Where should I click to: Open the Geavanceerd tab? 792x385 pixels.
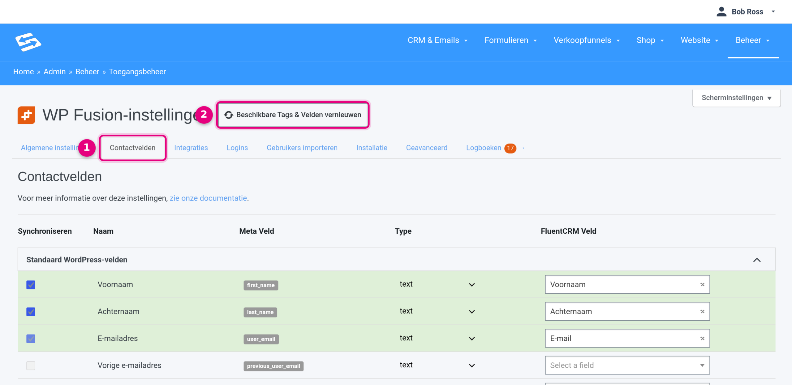(427, 148)
